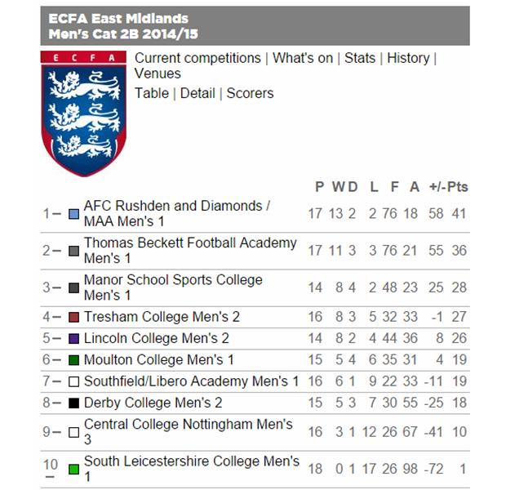Click Lincoln College purple team colour square
506x490 pixels.
pyautogui.click(x=74, y=338)
